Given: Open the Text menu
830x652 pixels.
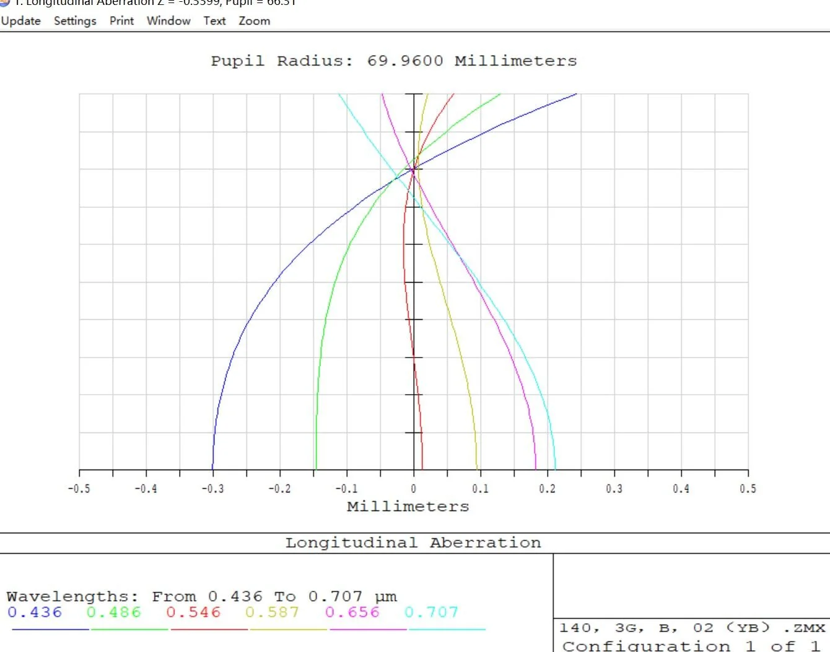Looking at the screenshot, I should (214, 21).
